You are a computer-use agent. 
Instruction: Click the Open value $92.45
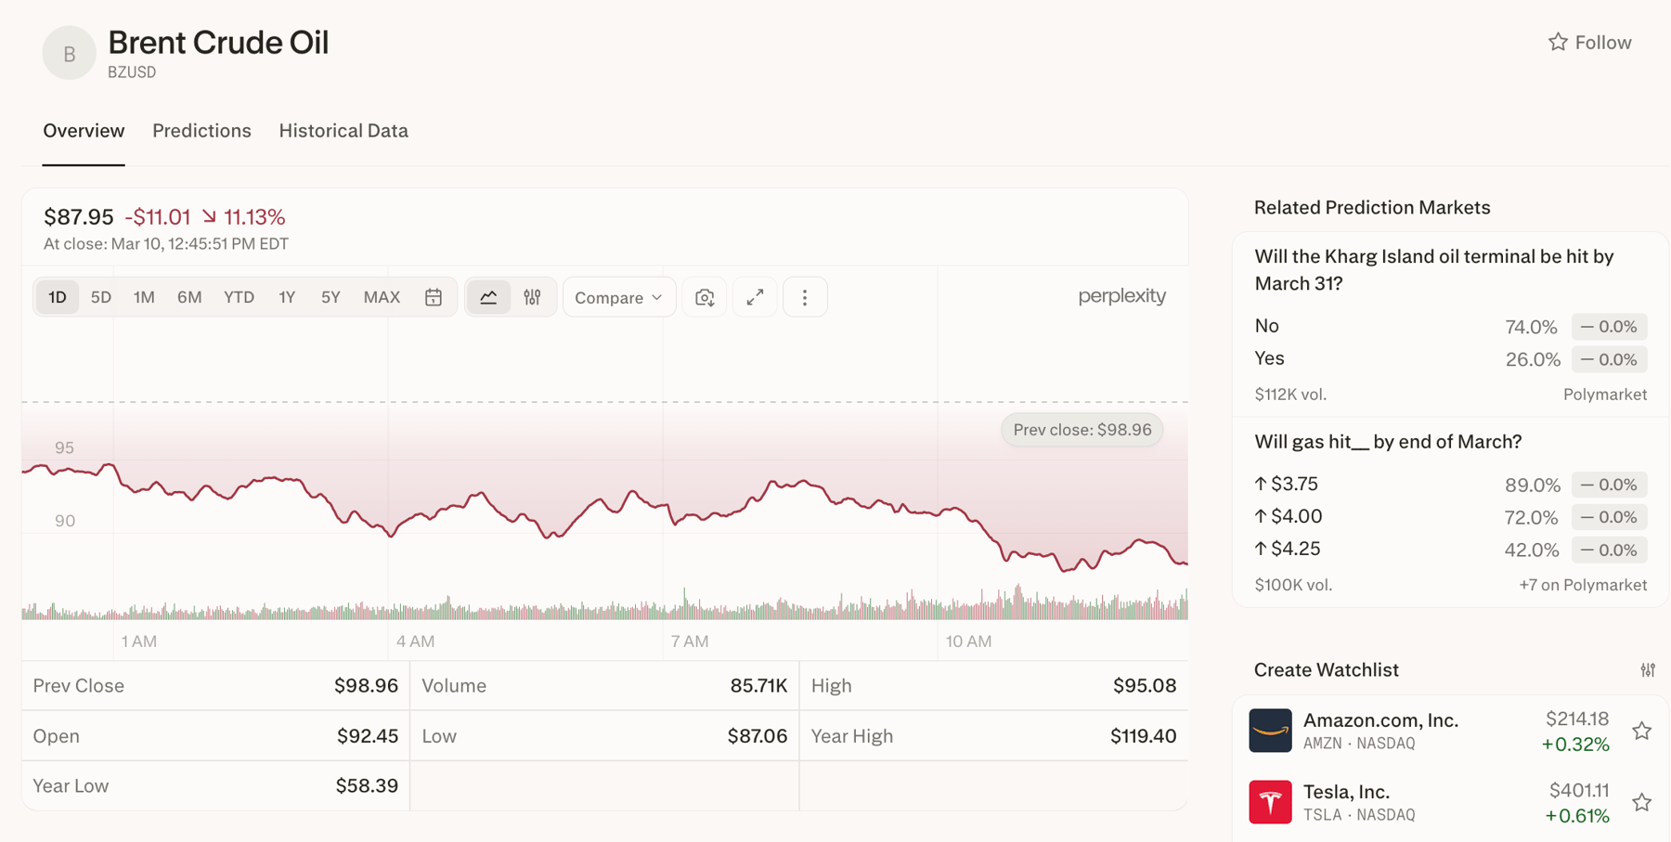click(368, 736)
